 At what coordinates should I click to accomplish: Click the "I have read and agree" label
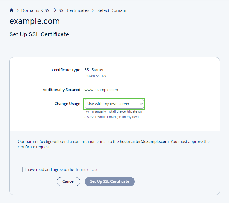(x=49, y=169)
